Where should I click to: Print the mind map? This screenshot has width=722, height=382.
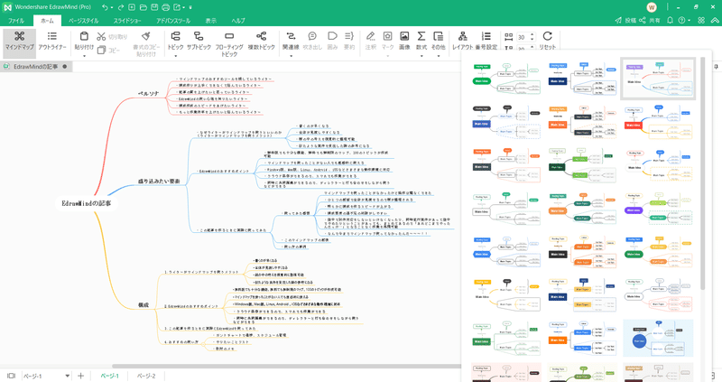166,7
